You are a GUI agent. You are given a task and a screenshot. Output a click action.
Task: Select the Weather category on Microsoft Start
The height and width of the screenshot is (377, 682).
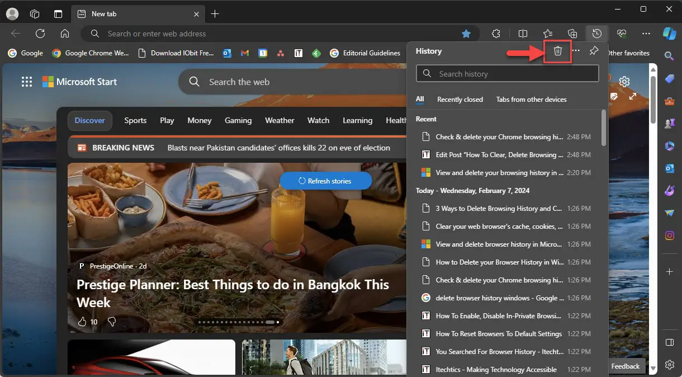tap(280, 120)
